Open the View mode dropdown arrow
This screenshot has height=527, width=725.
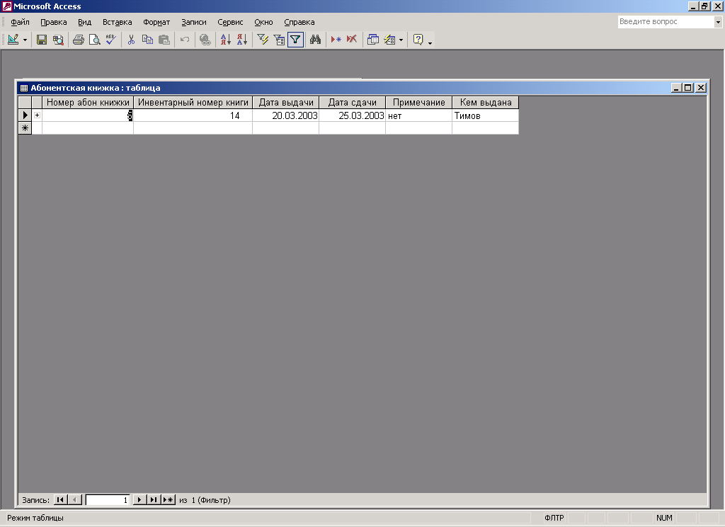pyautogui.click(x=25, y=40)
